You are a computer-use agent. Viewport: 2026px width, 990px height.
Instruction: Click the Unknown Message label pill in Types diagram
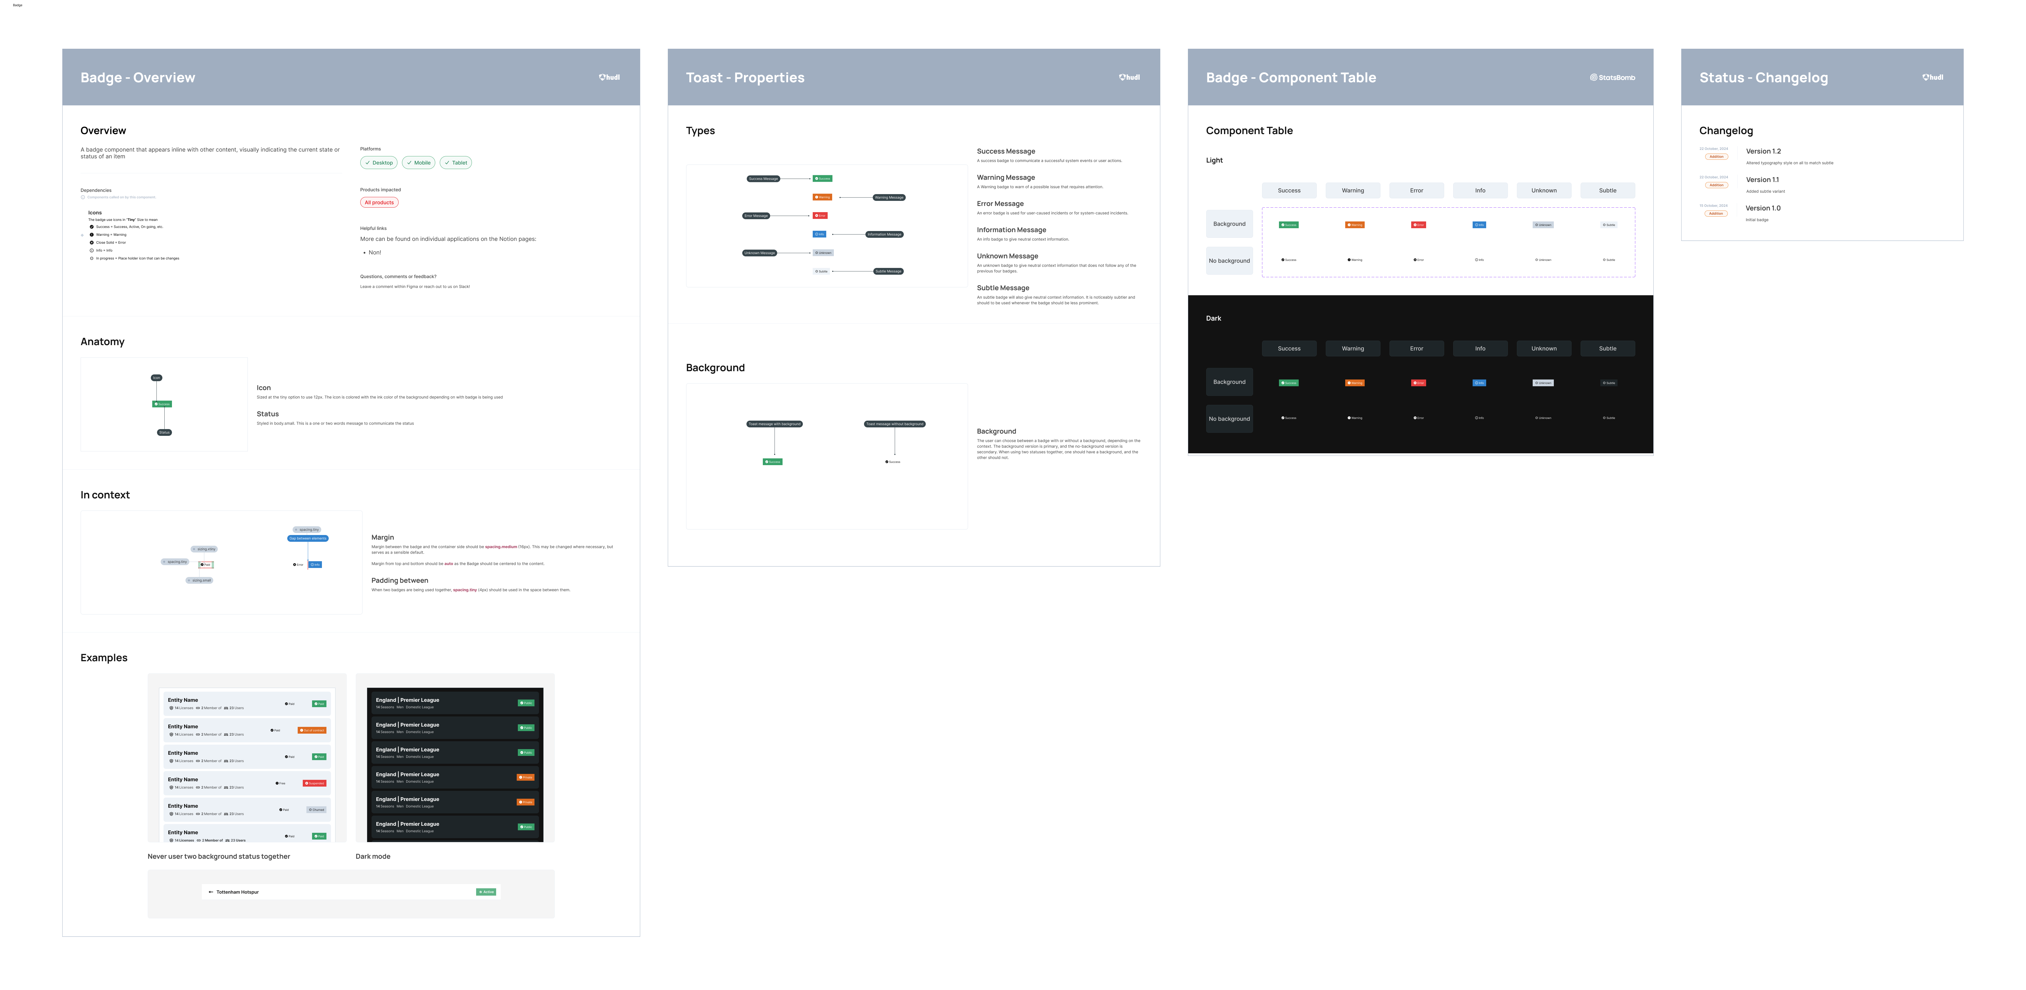pyautogui.click(x=760, y=253)
